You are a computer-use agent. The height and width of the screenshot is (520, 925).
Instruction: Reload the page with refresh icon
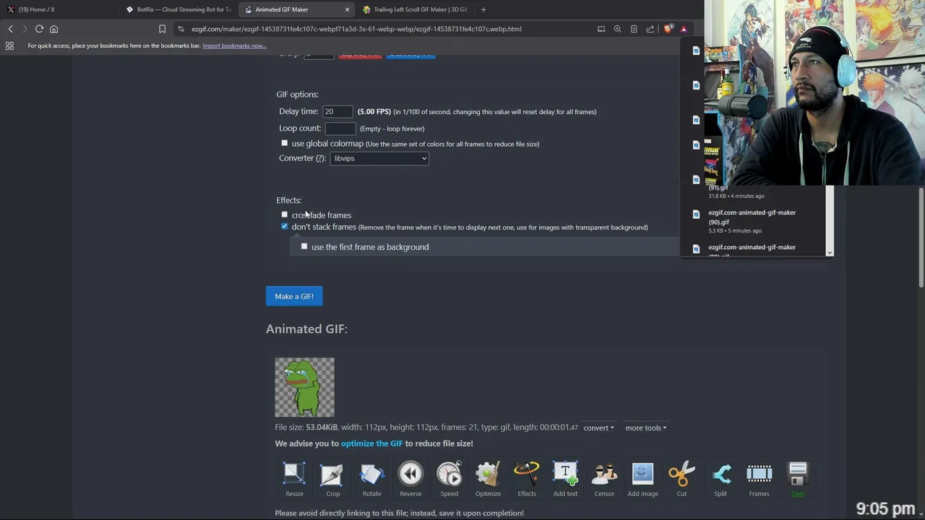click(x=39, y=29)
